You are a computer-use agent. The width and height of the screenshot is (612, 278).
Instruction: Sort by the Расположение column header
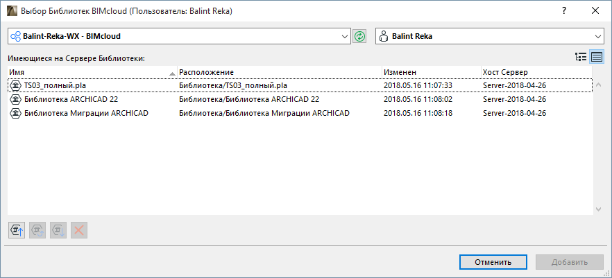coord(280,72)
